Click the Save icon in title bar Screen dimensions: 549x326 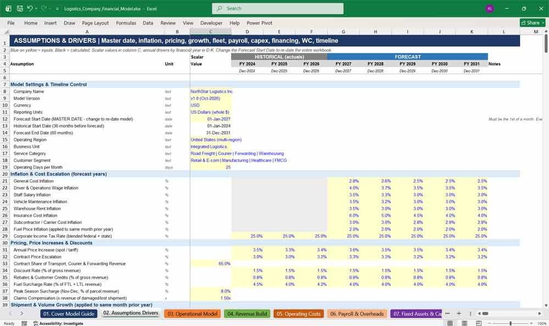20,8
